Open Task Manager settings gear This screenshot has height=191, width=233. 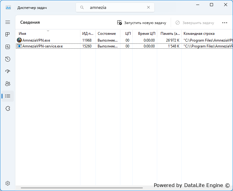pos(8,183)
